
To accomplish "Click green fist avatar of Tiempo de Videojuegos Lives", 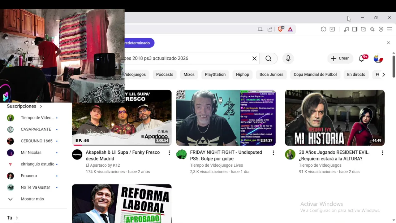I will point(182,154).
